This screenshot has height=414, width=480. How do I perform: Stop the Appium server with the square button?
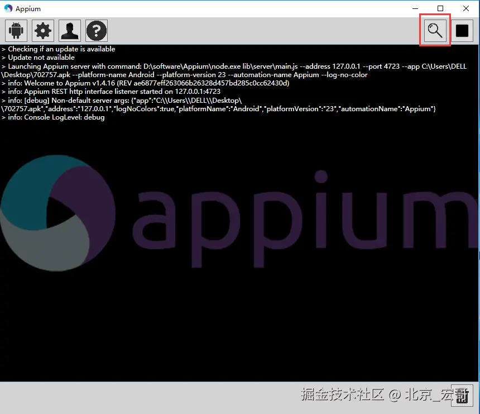(462, 30)
